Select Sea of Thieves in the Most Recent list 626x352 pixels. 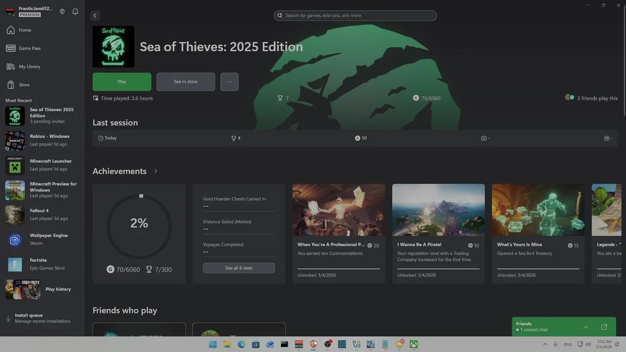(x=42, y=116)
